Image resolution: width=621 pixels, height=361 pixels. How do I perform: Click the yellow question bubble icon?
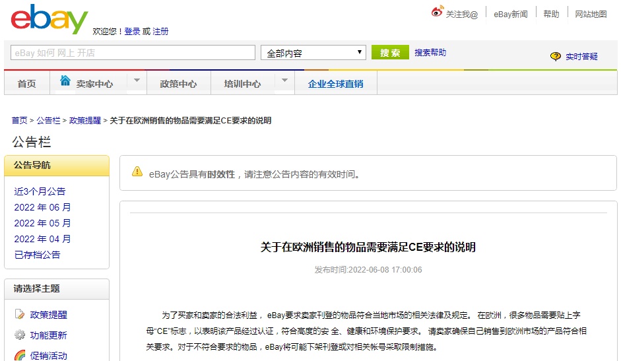pyautogui.click(x=556, y=56)
